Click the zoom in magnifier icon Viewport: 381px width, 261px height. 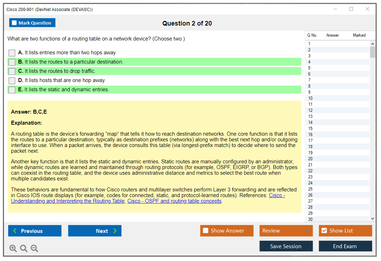point(13,248)
